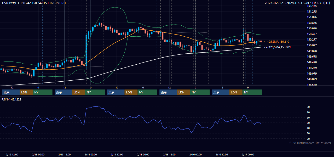334x157 pixels.
Task: Click the RSI 30 level label
Action: (308, 133)
